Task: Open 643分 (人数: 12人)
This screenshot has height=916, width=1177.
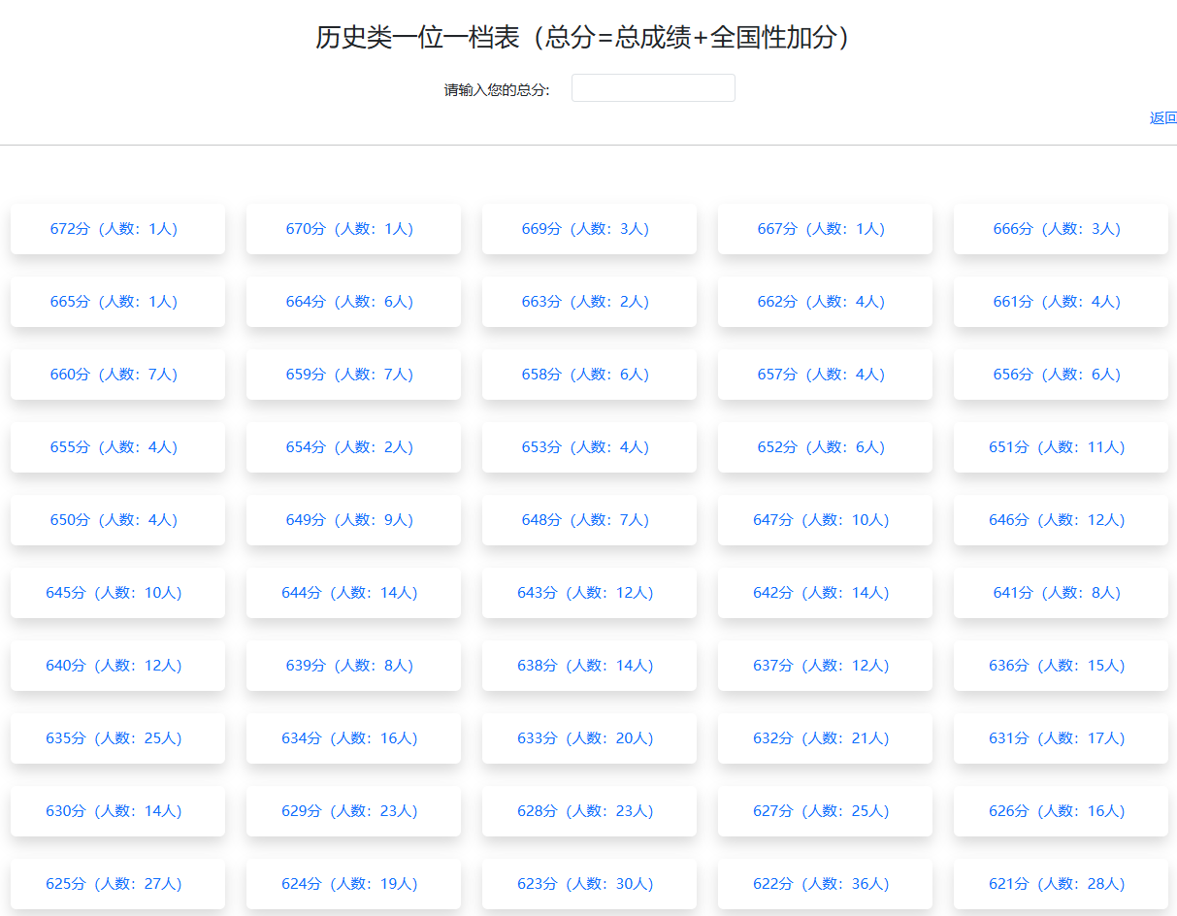Action: (x=589, y=593)
